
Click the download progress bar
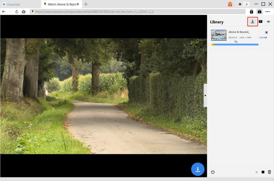click(x=235, y=45)
